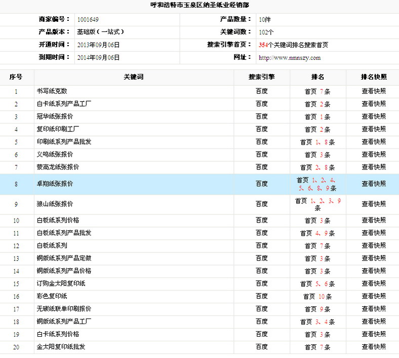Click keyword 白卡纸系列价格
Screen dimensions: 399x358
coord(58,334)
